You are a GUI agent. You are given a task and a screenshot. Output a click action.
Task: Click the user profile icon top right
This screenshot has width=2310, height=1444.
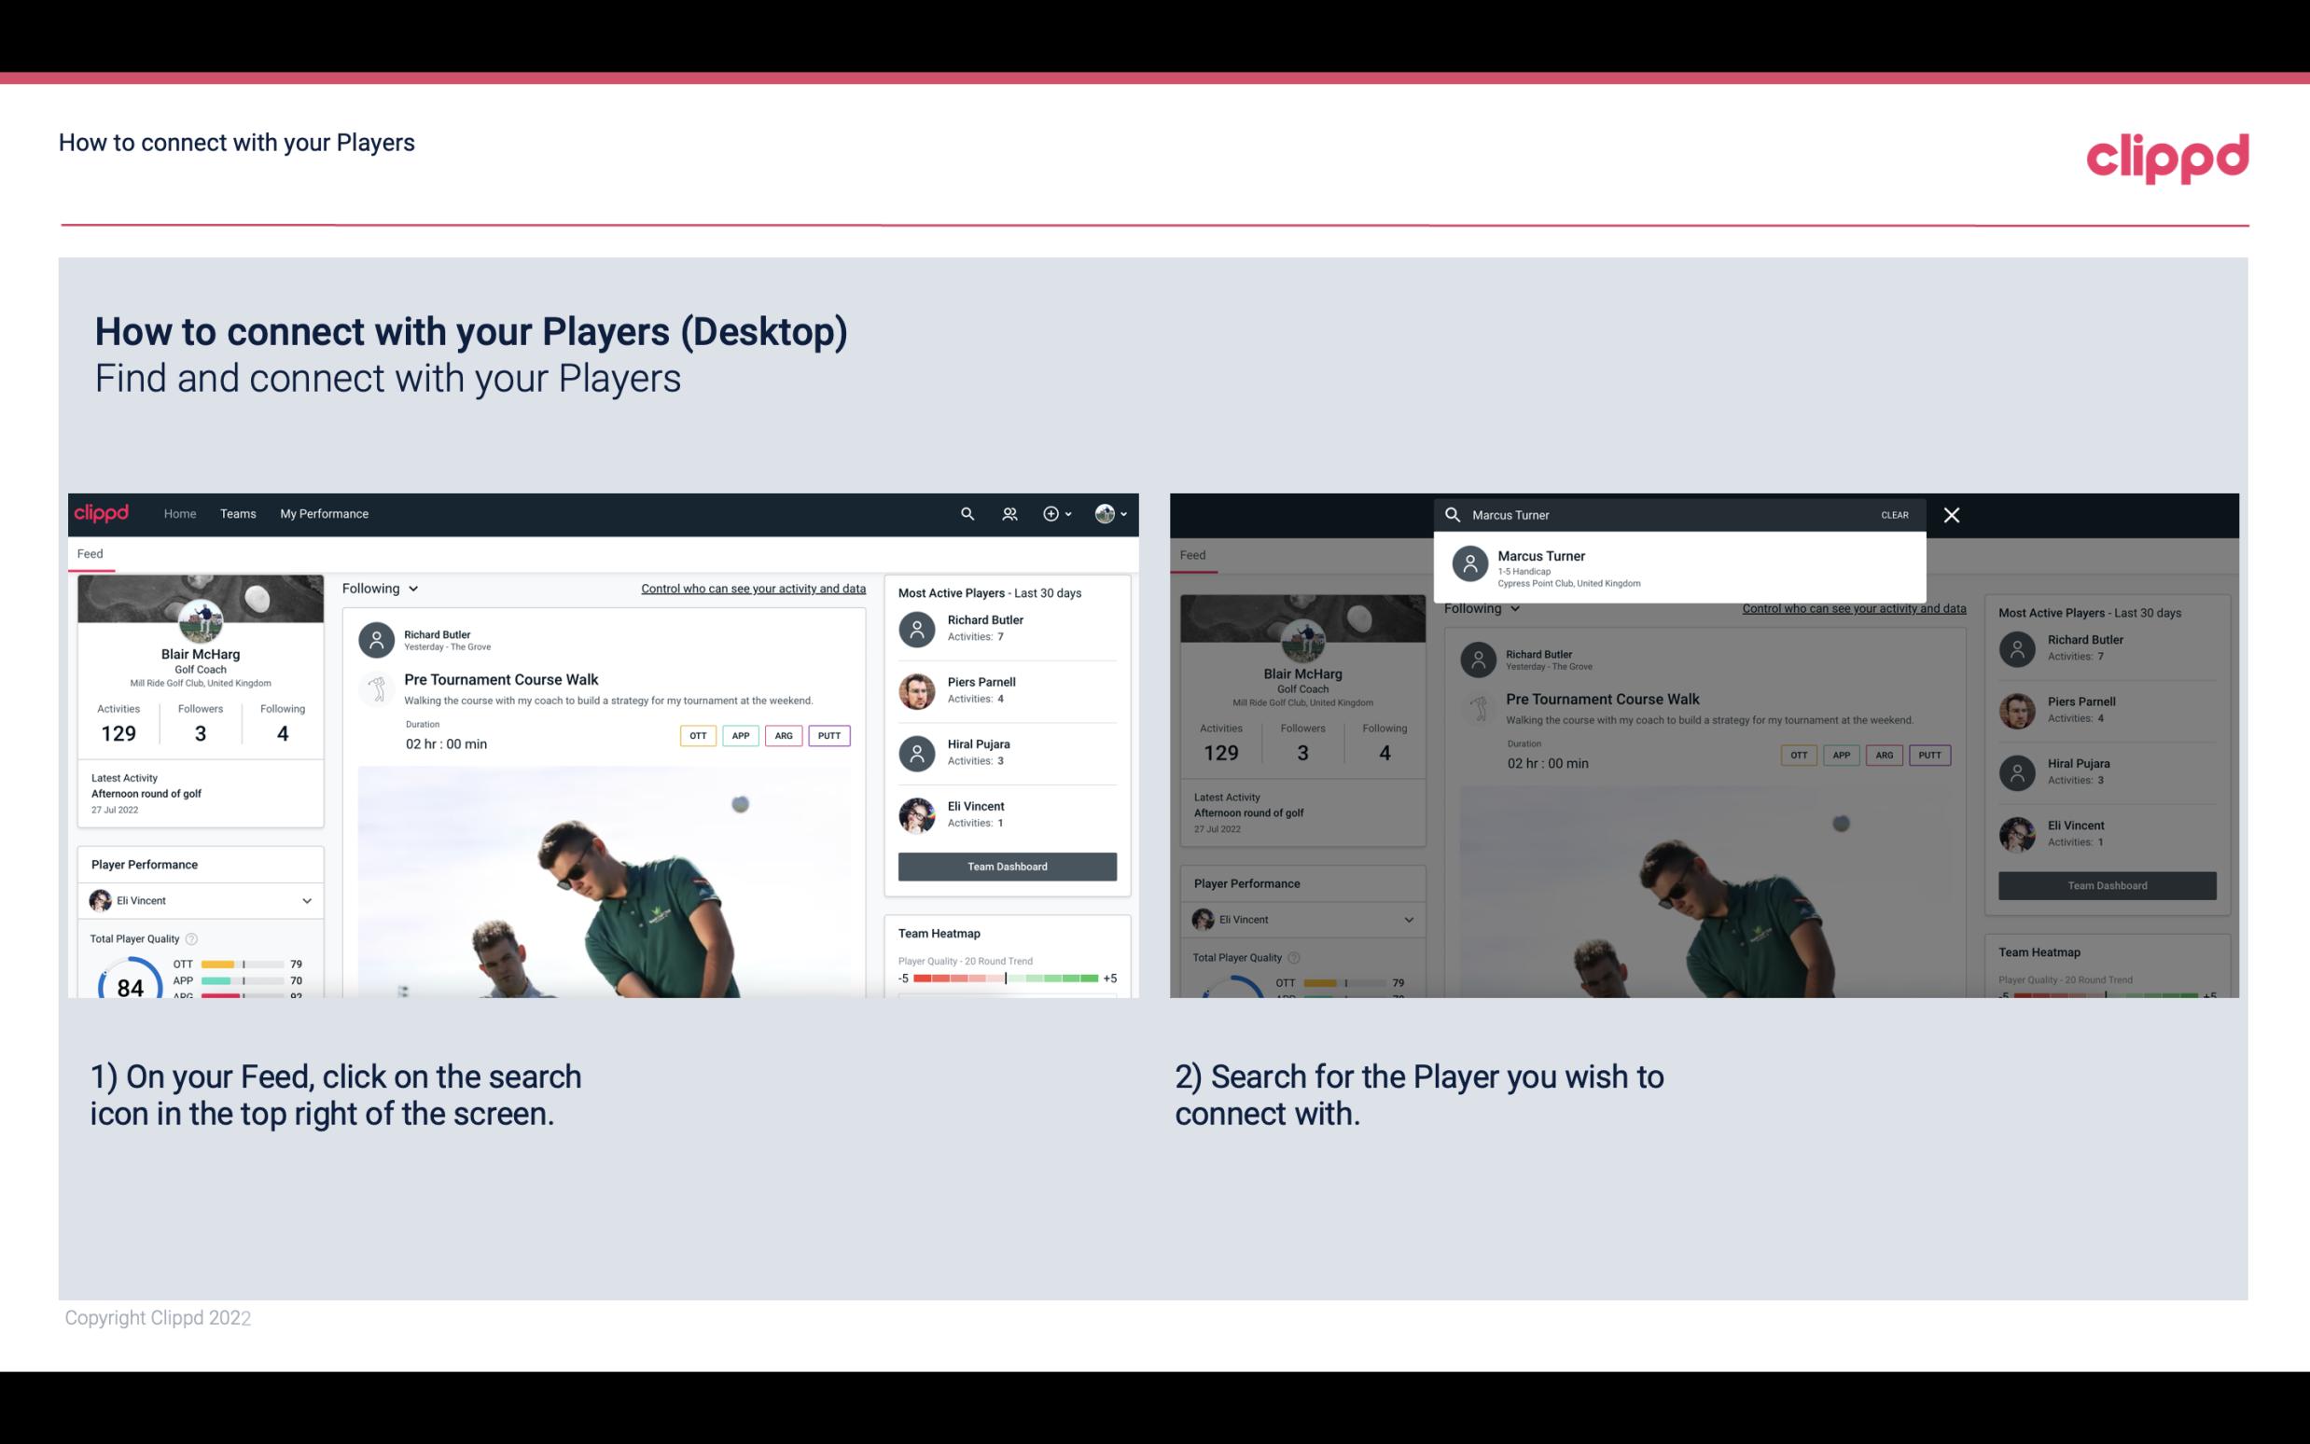1106,512
